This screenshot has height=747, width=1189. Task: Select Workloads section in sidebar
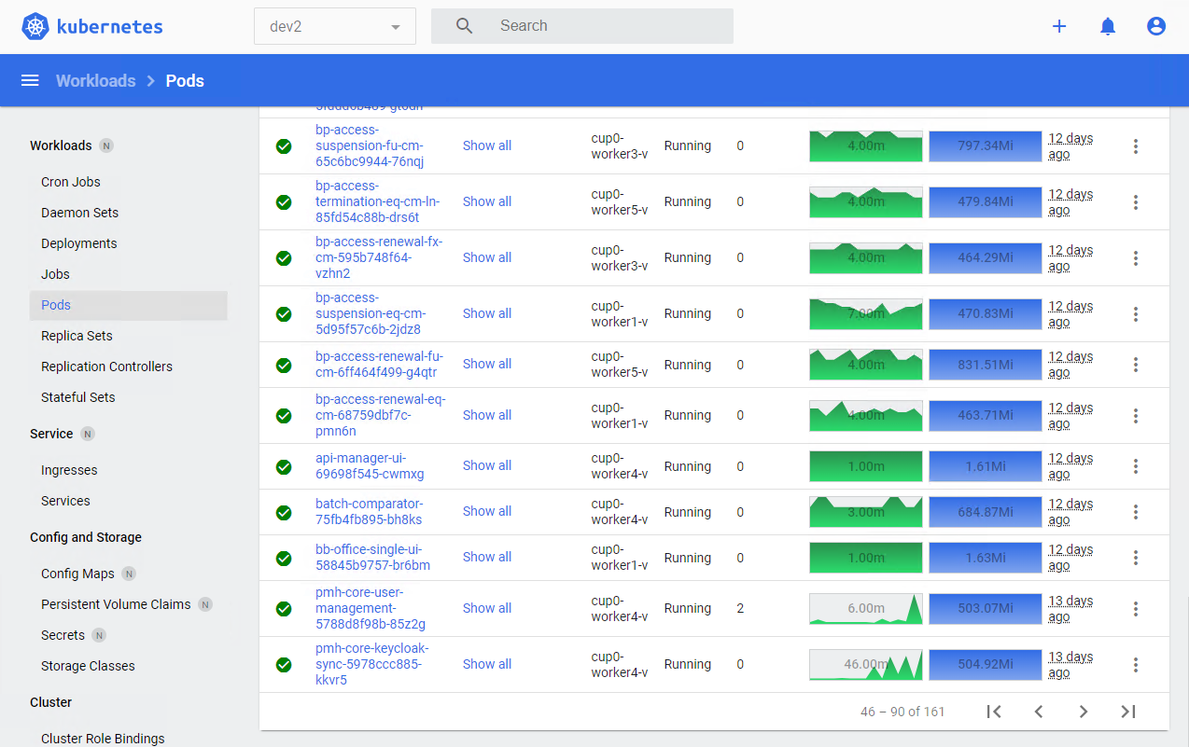coord(61,145)
